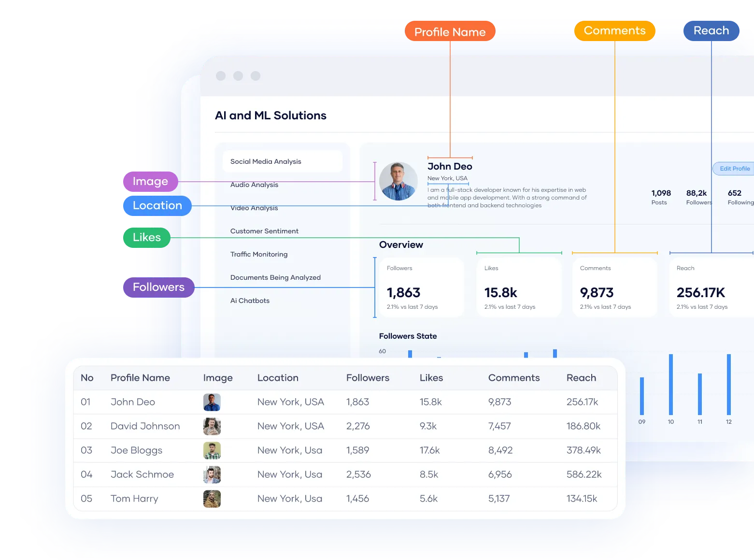
Task: Click the Followers column header in table
Action: (368, 378)
